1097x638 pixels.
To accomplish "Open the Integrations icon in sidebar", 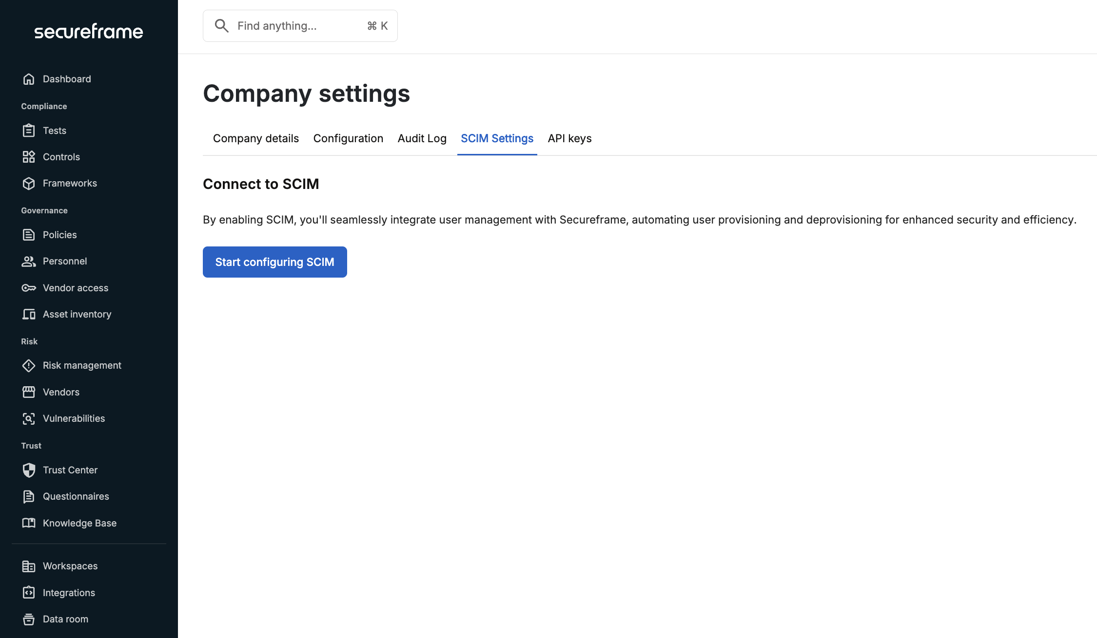I will (29, 593).
